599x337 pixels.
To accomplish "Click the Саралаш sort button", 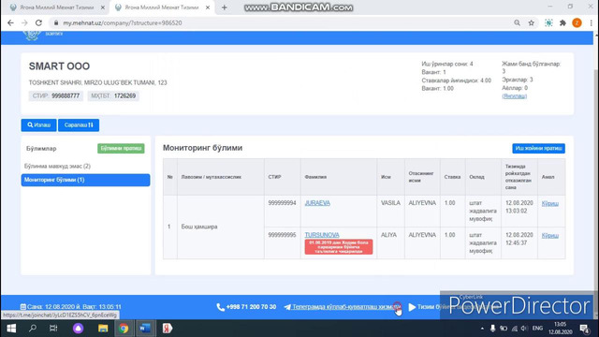I will pyautogui.click(x=79, y=125).
